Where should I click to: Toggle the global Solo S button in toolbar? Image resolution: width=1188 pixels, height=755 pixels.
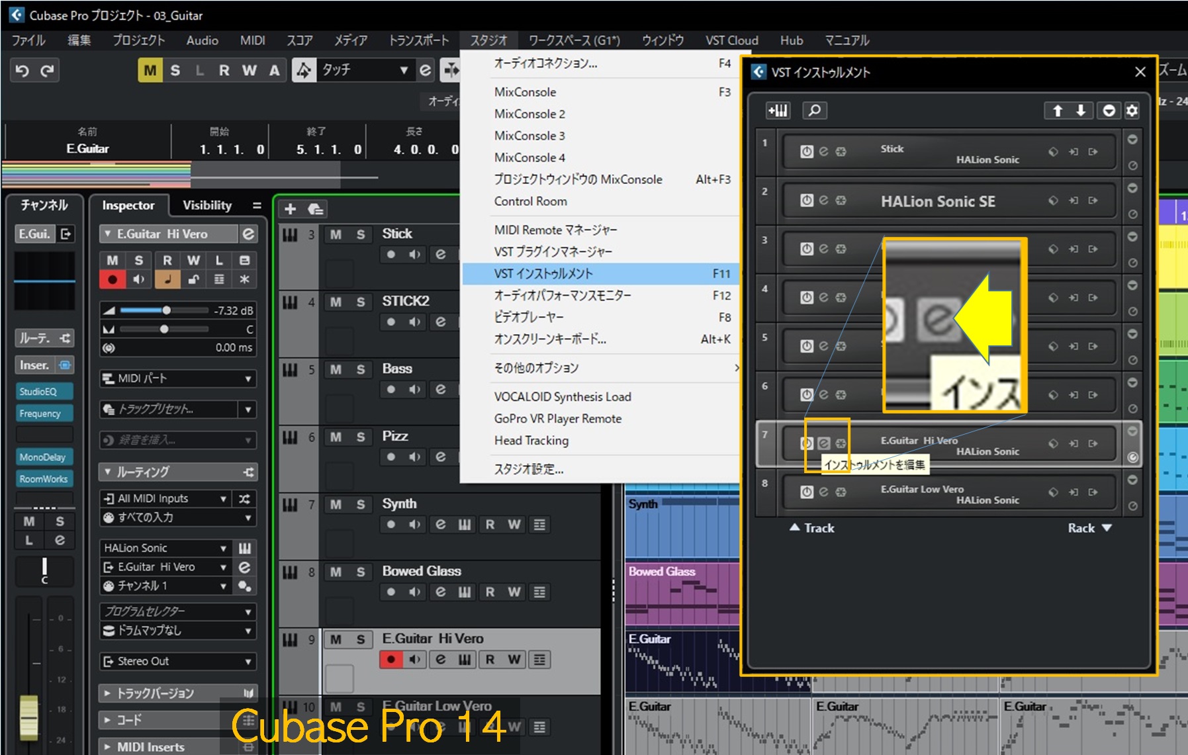[175, 70]
